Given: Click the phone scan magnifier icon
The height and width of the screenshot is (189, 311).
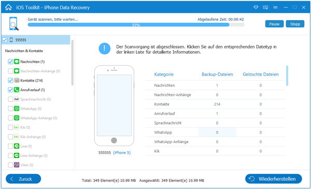Looking at the screenshot, I should (14, 24).
